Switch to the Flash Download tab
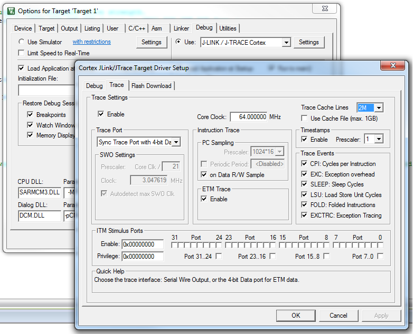 (152, 86)
